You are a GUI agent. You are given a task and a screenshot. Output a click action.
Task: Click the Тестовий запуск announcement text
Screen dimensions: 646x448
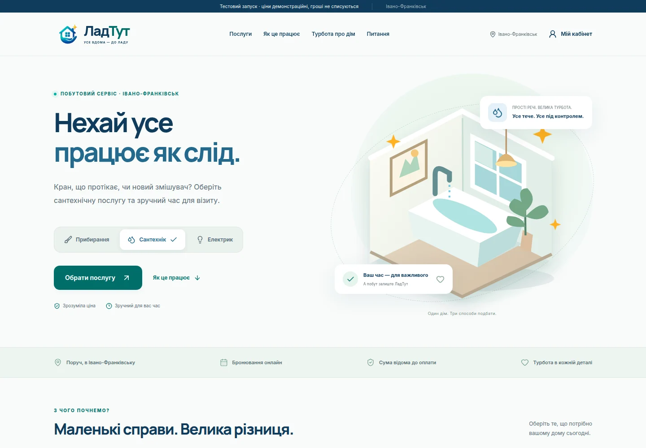pyautogui.click(x=289, y=6)
